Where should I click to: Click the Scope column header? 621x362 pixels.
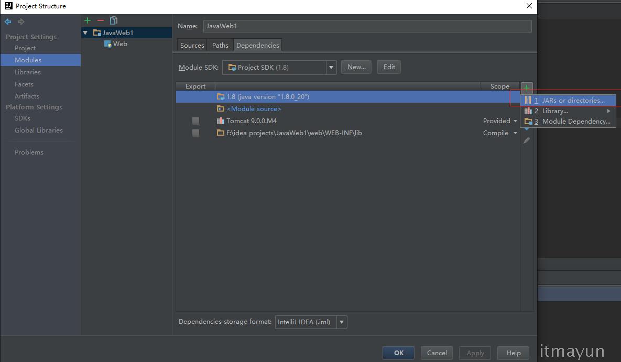coord(500,86)
